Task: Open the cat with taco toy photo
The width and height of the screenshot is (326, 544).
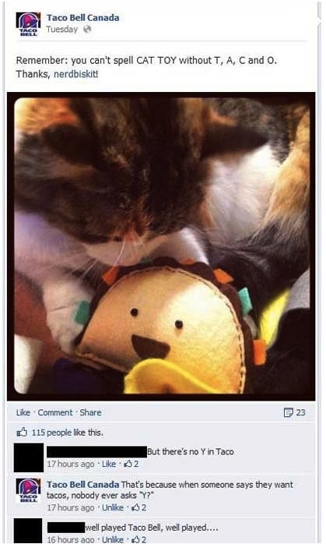Action: (x=161, y=246)
